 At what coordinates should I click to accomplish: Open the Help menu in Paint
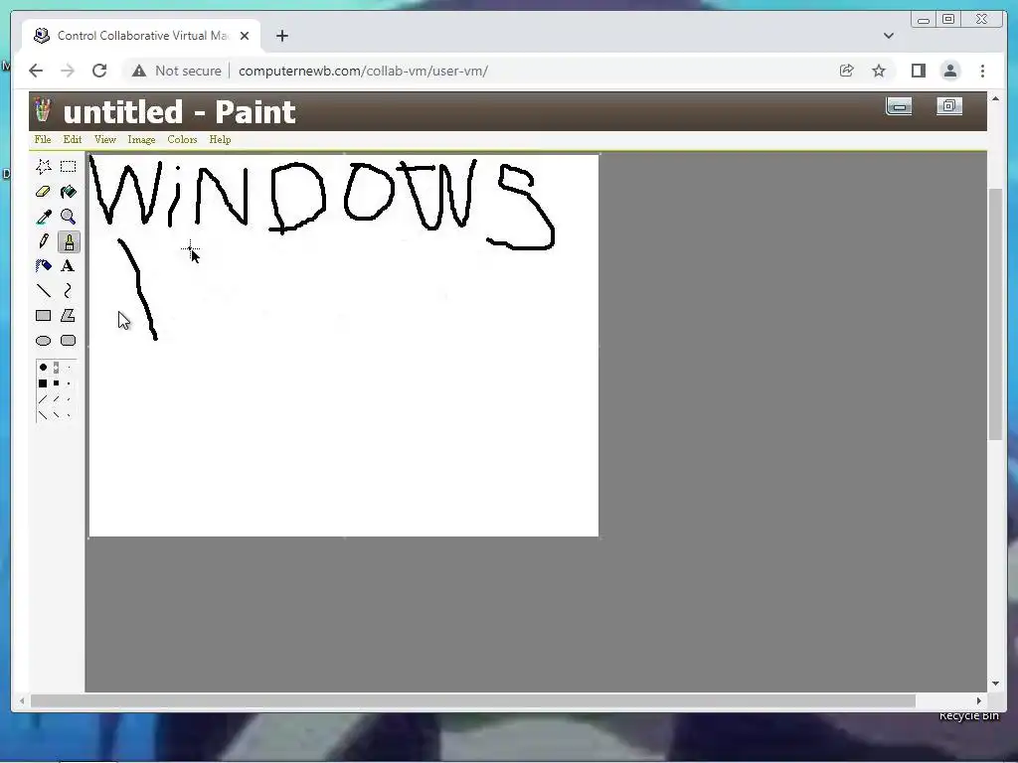(220, 139)
